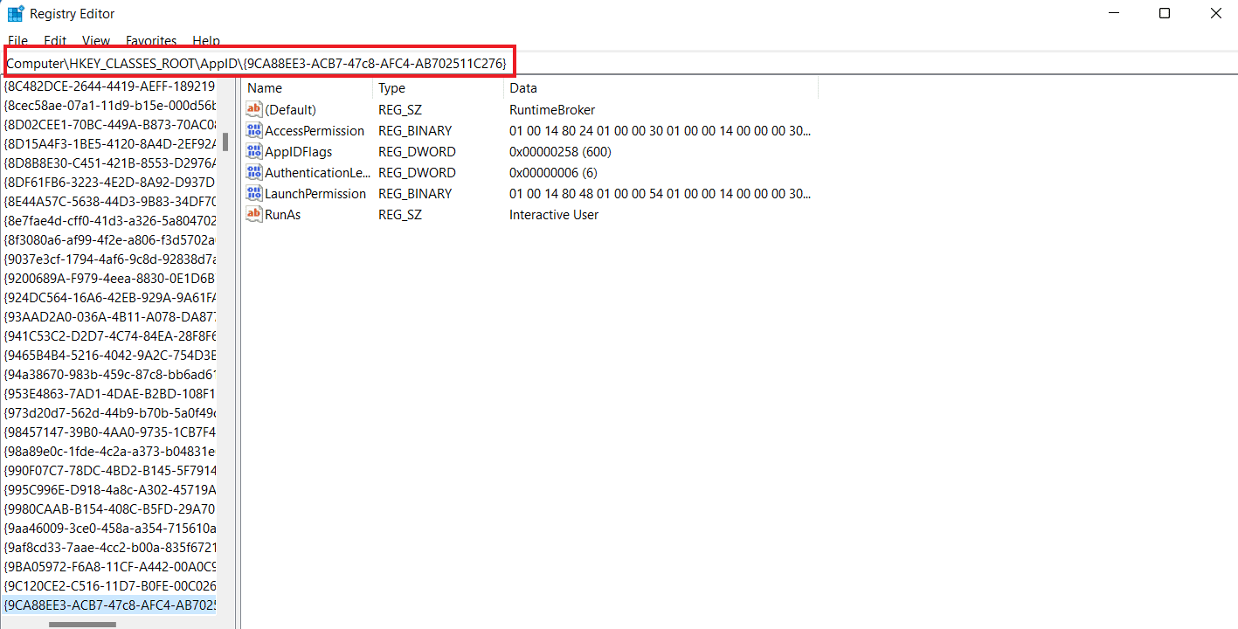Open the View menu
Image resolution: width=1238 pixels, height=629 pixels.
(x=96, y=41)
